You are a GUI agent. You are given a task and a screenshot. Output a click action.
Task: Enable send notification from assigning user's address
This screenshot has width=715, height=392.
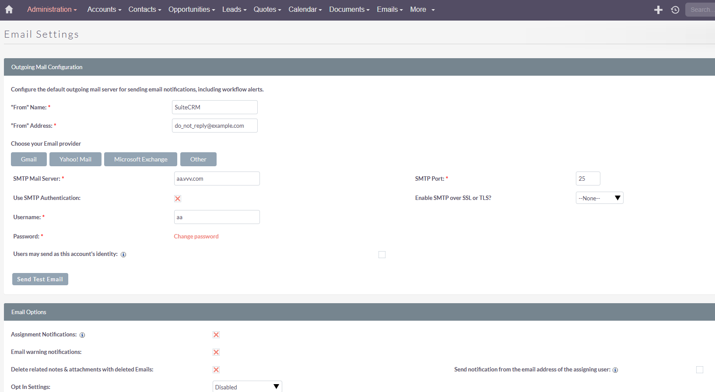[x=700, y=370]
